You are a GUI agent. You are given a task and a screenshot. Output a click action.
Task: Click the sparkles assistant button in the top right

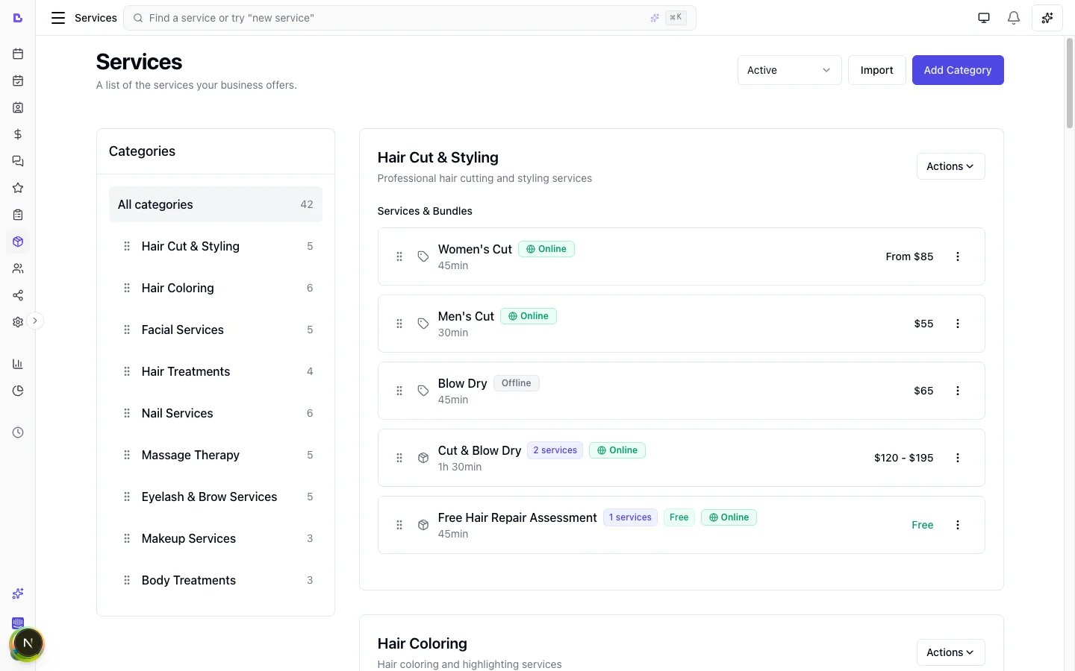click(1047, 18)
